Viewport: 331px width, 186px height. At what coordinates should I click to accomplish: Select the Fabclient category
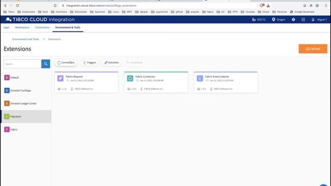point(26,117)
